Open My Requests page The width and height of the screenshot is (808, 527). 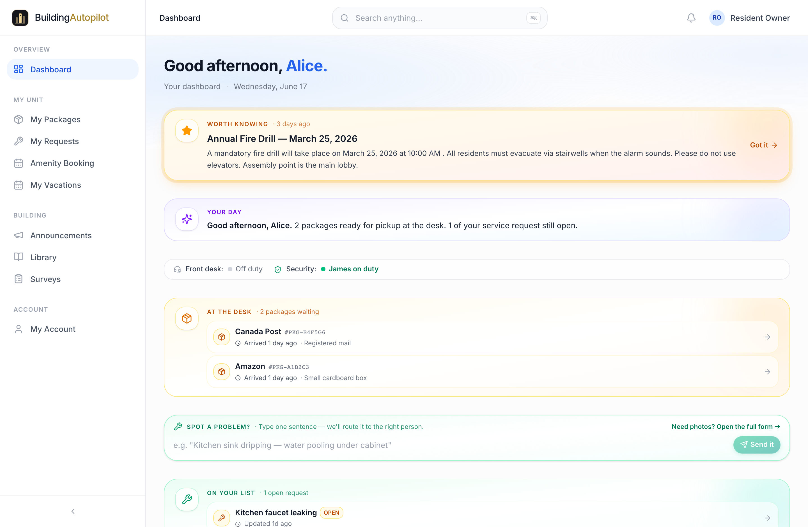[73, 141]
